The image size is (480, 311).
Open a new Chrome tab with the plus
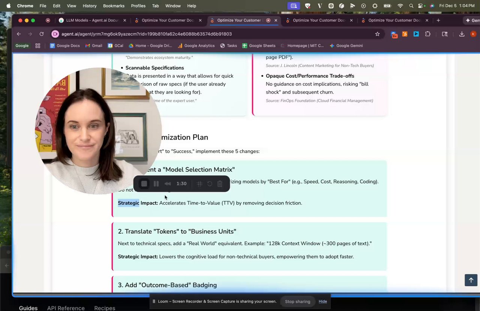click(438, 20)
